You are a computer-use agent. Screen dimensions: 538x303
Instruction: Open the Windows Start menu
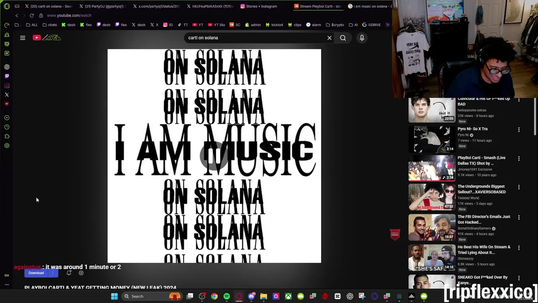(x=114, y=296)
